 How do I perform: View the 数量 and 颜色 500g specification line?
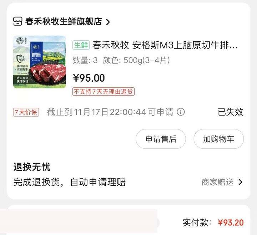tap(121, 60)
